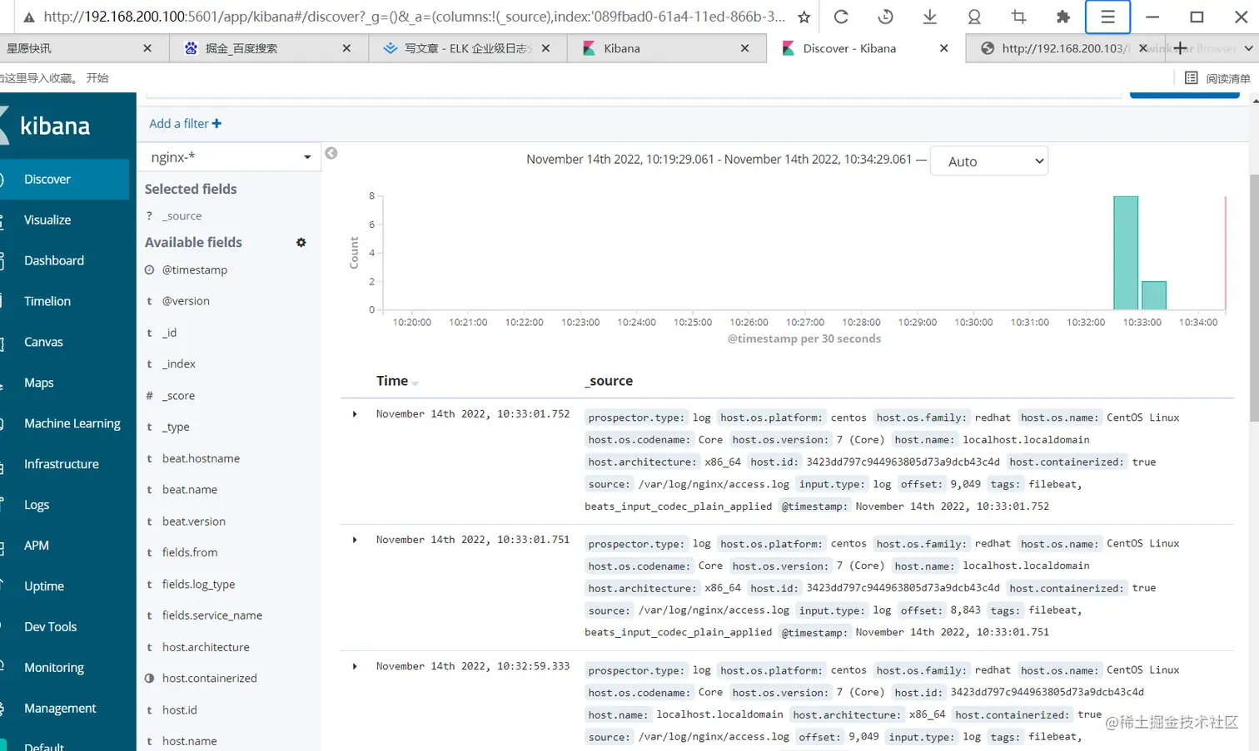
Task: Open Uptime in Kibana sidebar
Action: tap(44, 586)
